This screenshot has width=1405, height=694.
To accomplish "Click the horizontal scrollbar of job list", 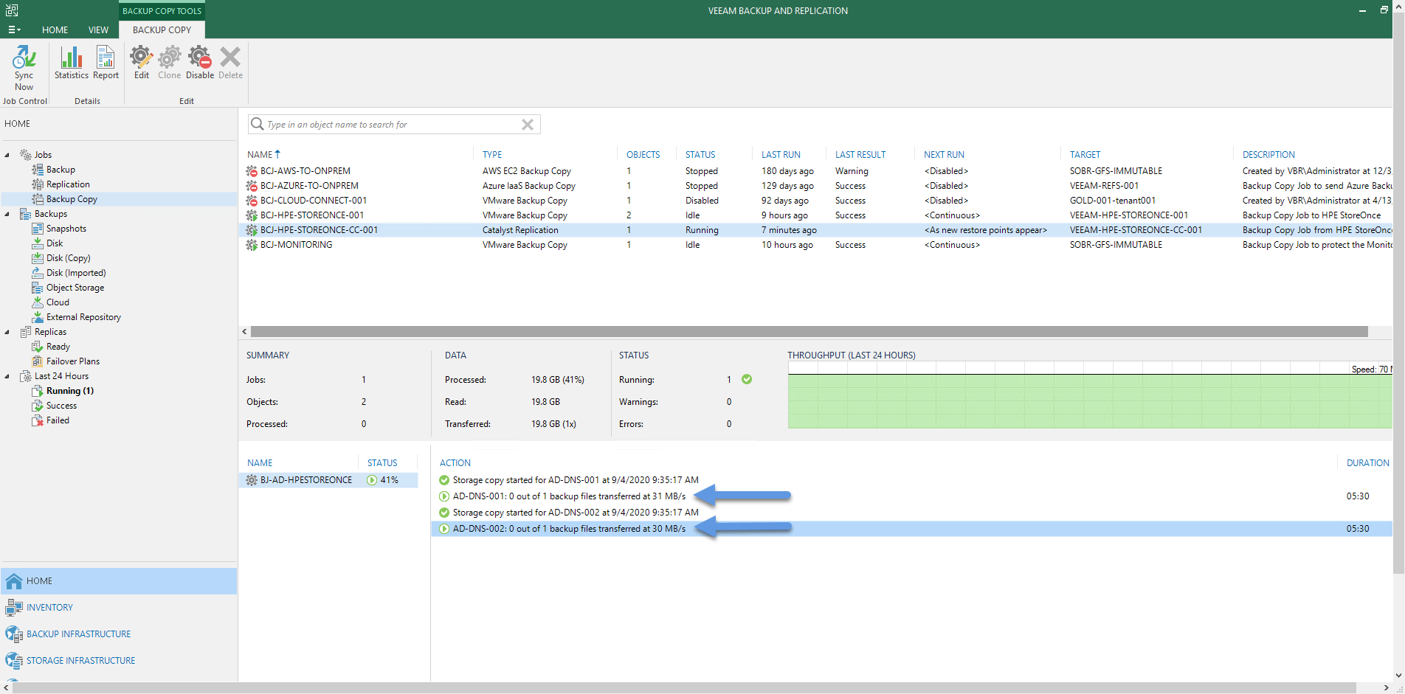I will point(809,332).
